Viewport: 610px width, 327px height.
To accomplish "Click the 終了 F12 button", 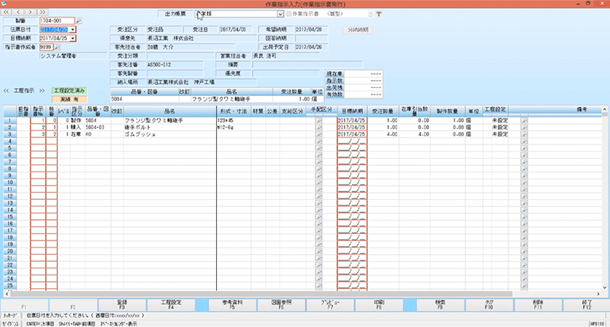I will 587,305.
